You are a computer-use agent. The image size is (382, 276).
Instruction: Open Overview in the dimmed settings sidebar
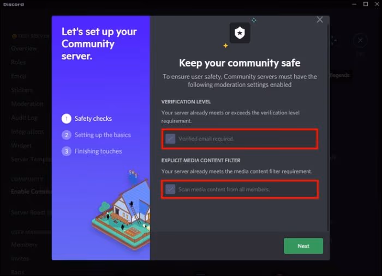coord(24,48)
